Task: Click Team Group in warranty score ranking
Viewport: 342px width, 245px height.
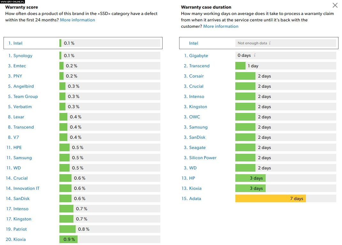Action: [26, 96]
